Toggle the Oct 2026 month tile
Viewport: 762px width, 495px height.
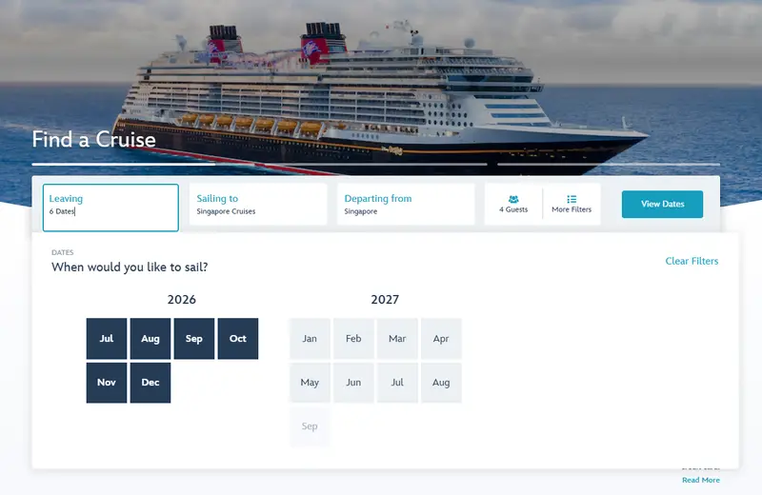pyautogui.click(x=237, y=339)
